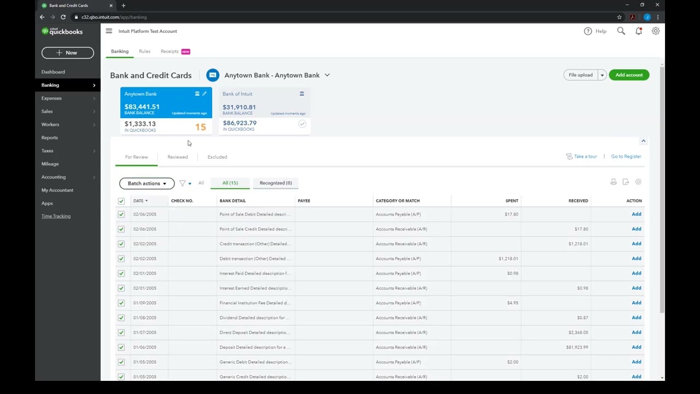Open the settings gear in header
700x394 pixels.
point(656,31)
